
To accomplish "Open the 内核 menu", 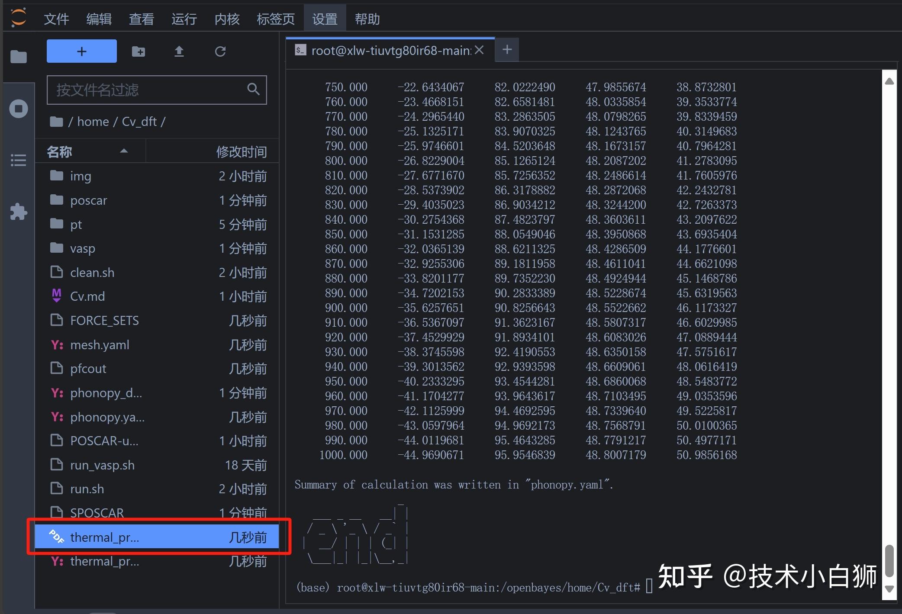I will click(227, 18).
